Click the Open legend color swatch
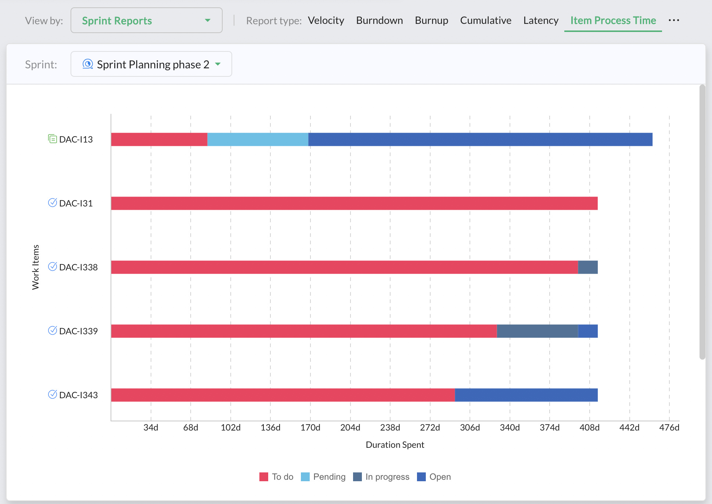Screen dimensions: 712x504 pos(421,477)
